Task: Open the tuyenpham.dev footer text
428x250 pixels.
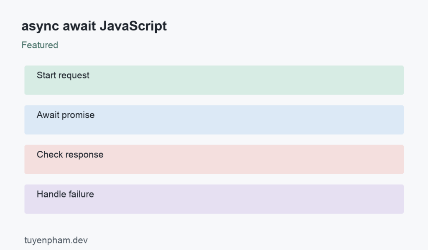Action: (56, 240)
